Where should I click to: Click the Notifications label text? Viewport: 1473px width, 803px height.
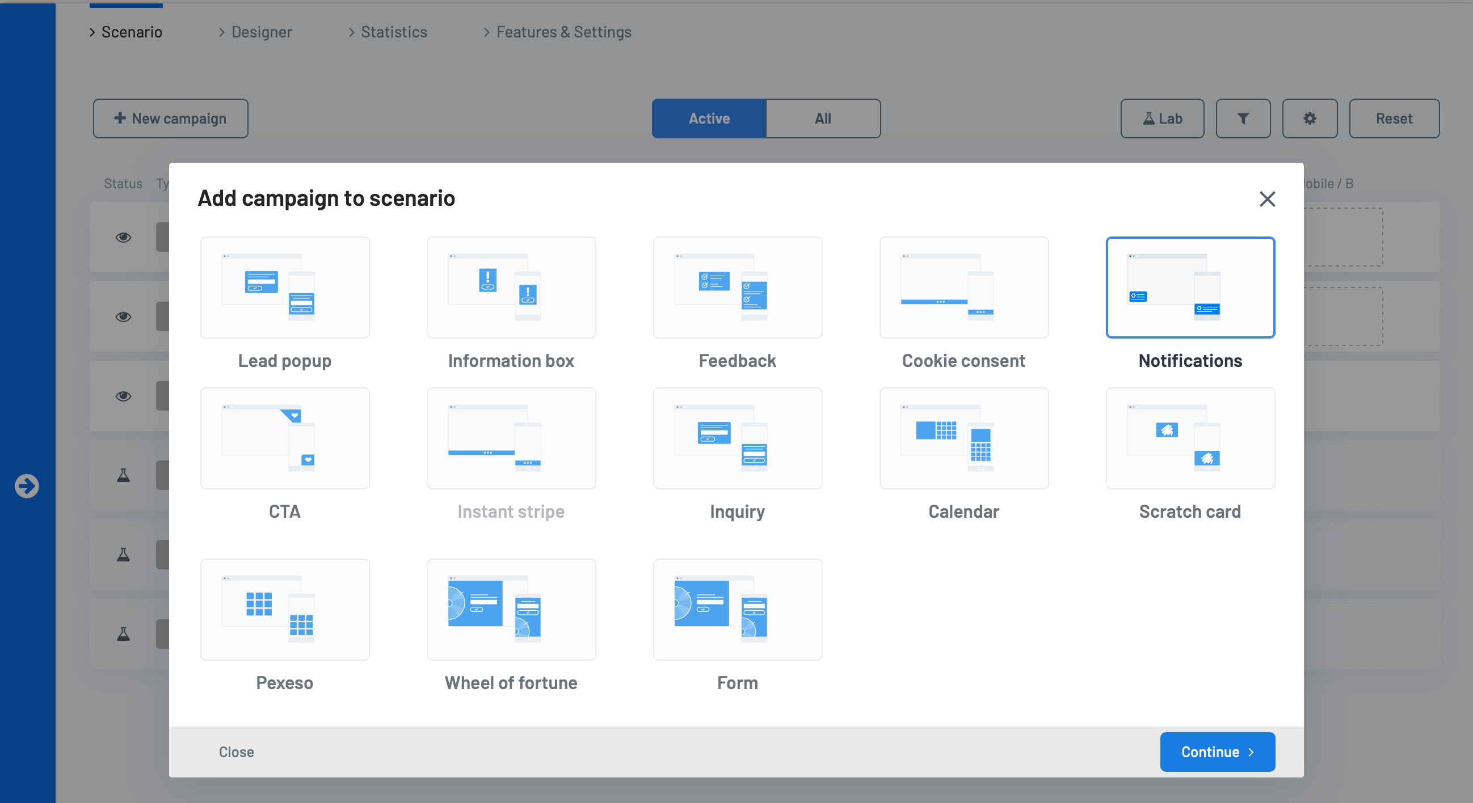[x=1190, y=361]
